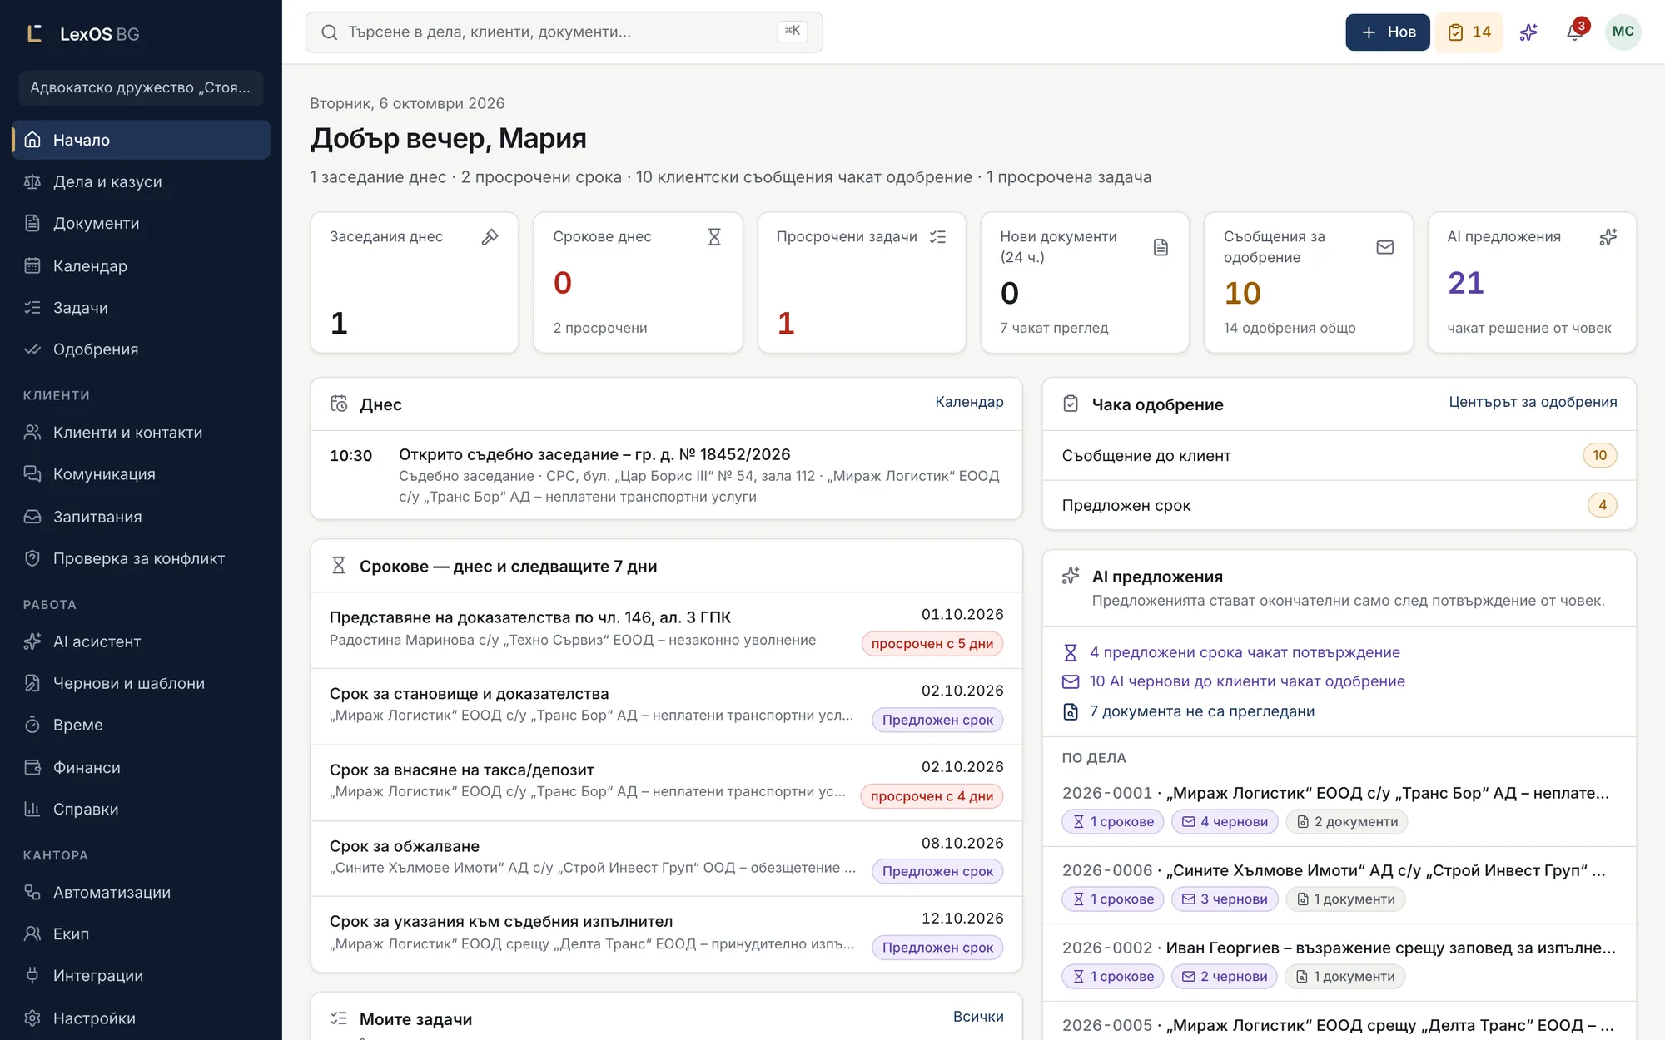This screenshot has width=1665, height=1040.
Task: Open Екип users icon
Action: [32, 934]
